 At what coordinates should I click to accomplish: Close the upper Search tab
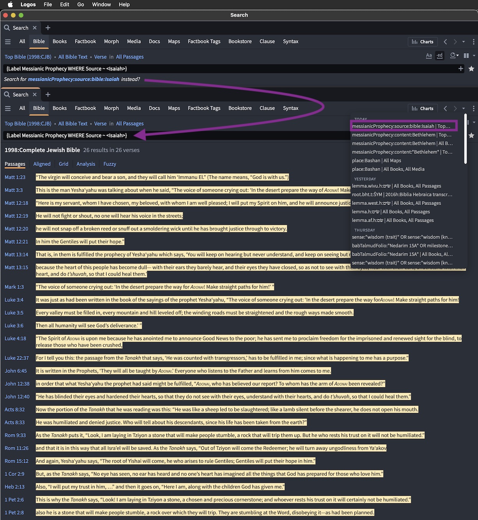click(x=35, y=28)
